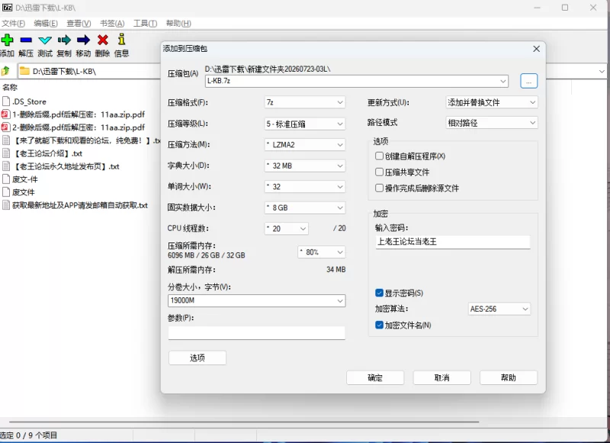Enable 创建自解压程序 checkbox
Viewport: 610px width, 443px height.
pyautogui.click(x=379, y=156)
